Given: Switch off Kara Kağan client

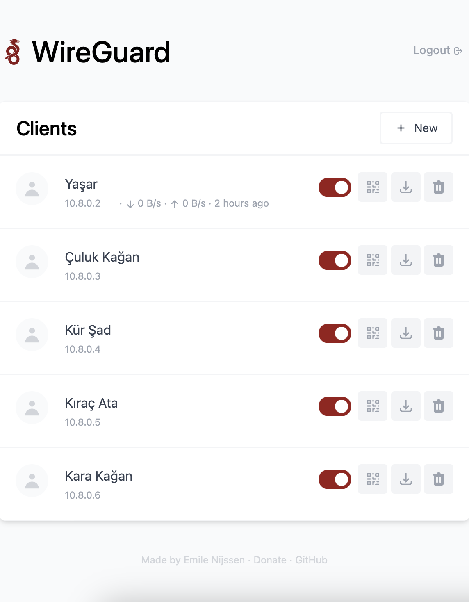Looking at the screenshot, I should [335, 479].
